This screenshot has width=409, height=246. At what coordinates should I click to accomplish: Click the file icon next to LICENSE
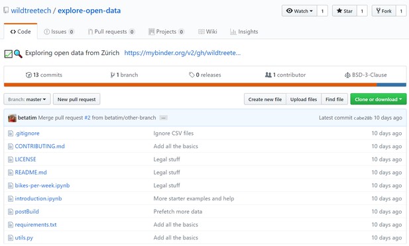(x=11, y=159)
